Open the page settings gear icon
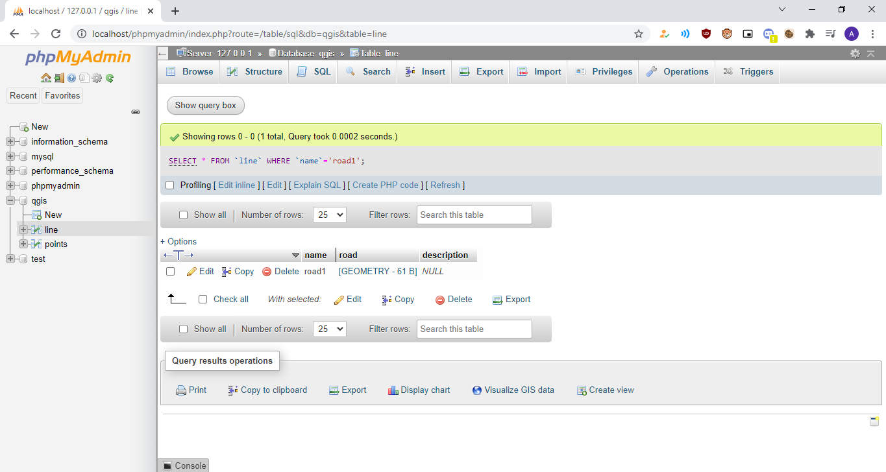This screenshot has height=472, width=886. pos(855,54)
